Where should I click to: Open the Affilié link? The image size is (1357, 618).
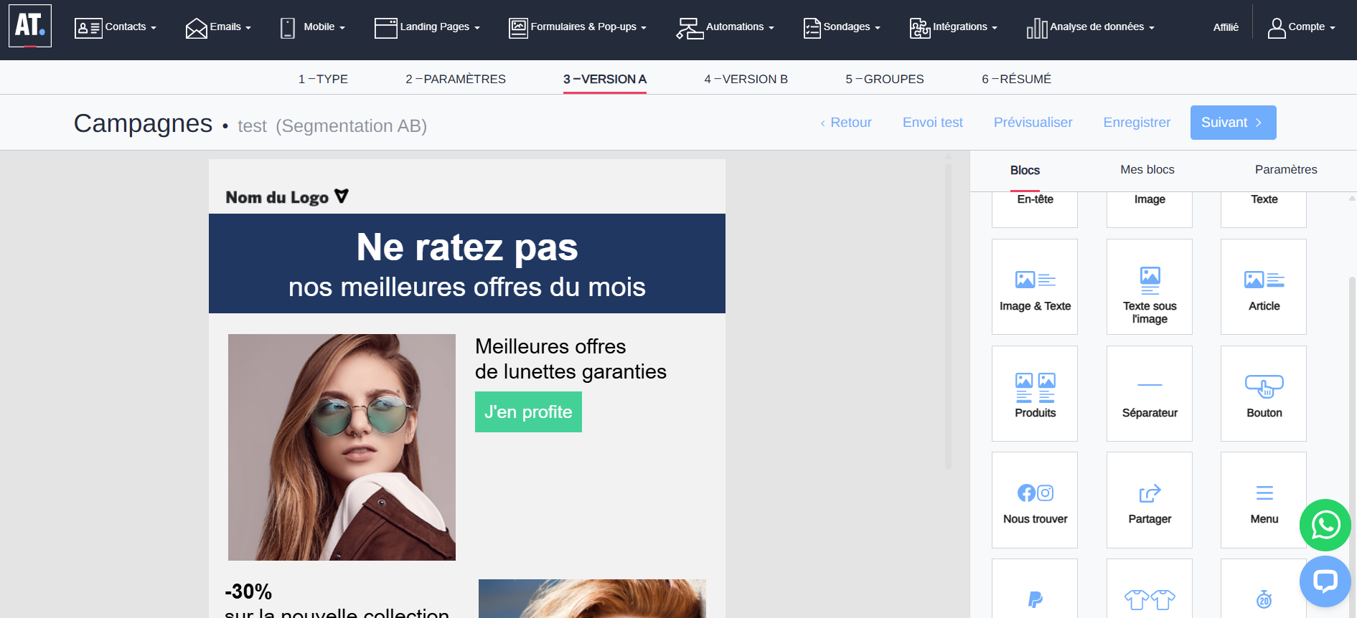point(1226,27)
